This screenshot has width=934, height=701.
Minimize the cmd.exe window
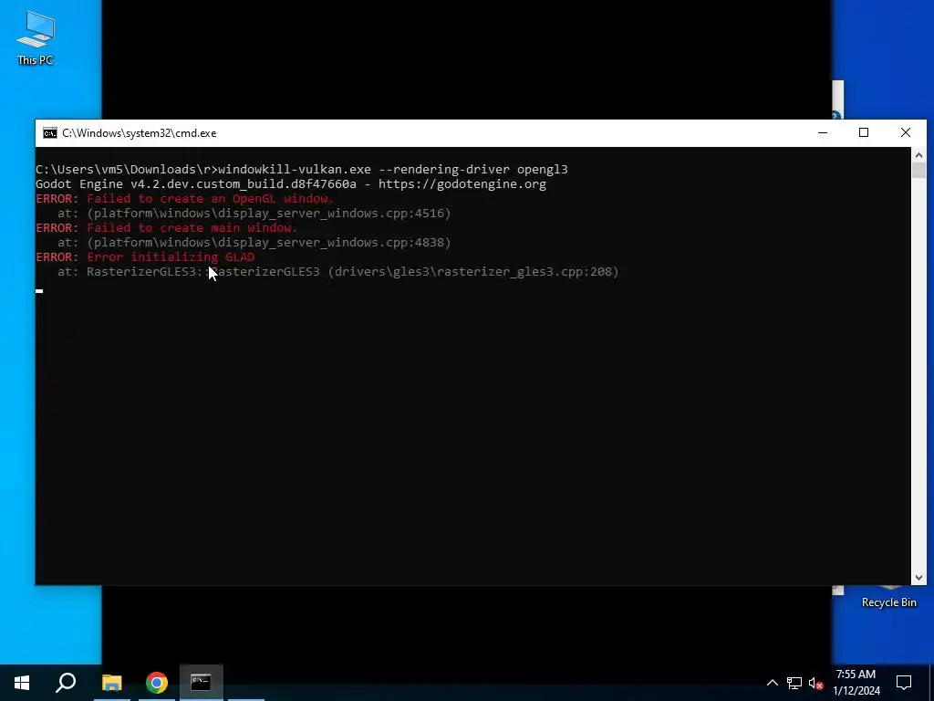click(x=823, y=133)
